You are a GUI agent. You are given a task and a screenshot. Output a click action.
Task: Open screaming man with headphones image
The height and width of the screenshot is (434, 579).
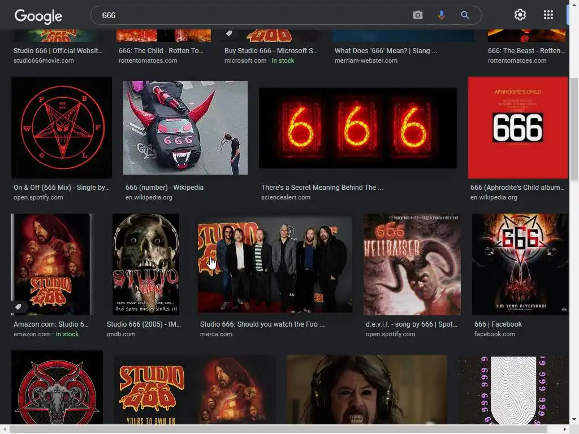[367, 389]
